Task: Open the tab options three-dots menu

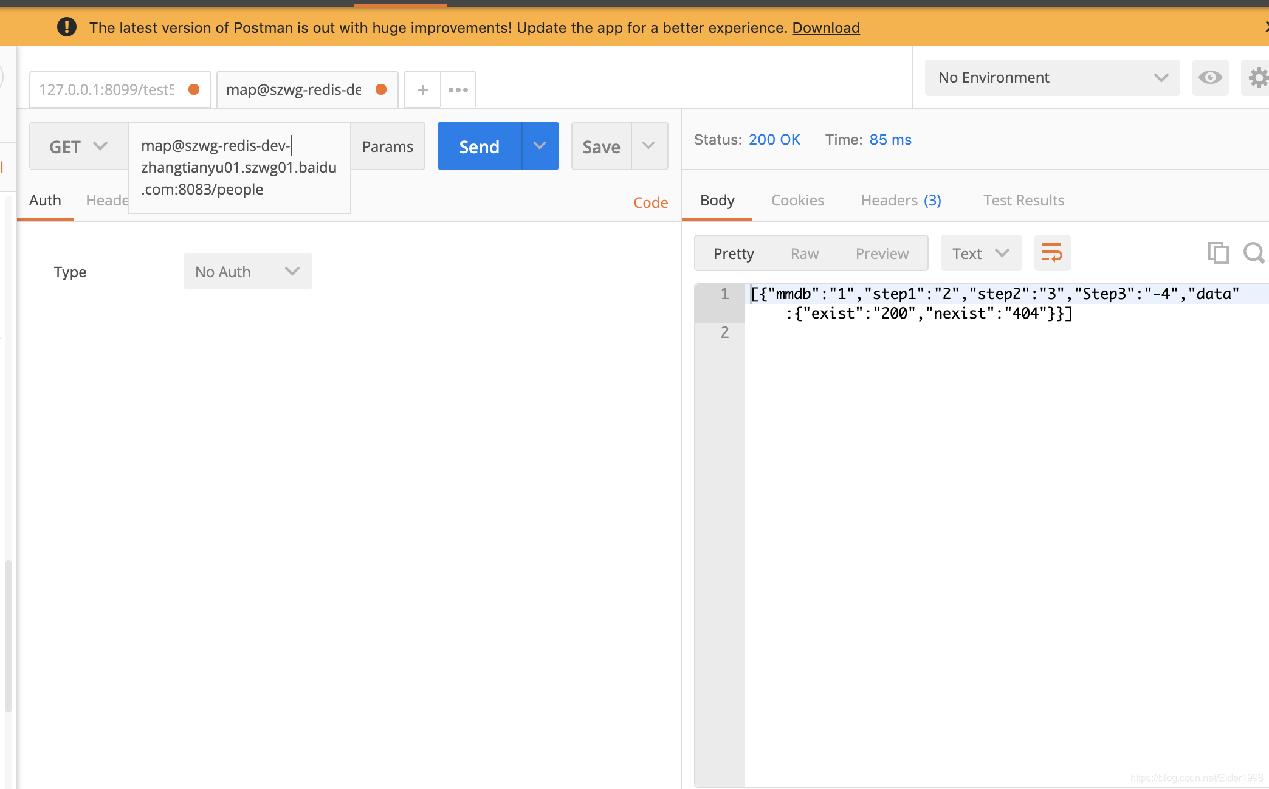Action: pos(458,90)
